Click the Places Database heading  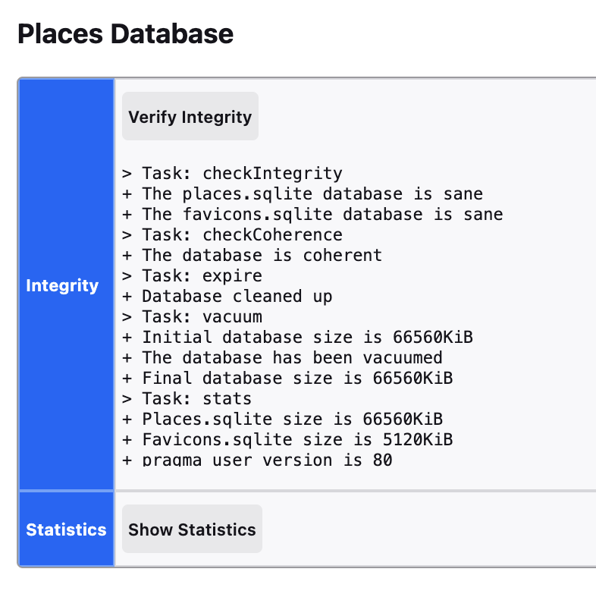(125, 34)
